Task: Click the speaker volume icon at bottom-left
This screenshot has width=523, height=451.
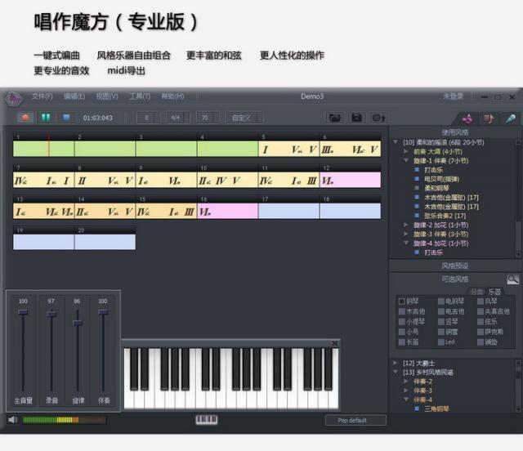Action: tap(13, 420)
